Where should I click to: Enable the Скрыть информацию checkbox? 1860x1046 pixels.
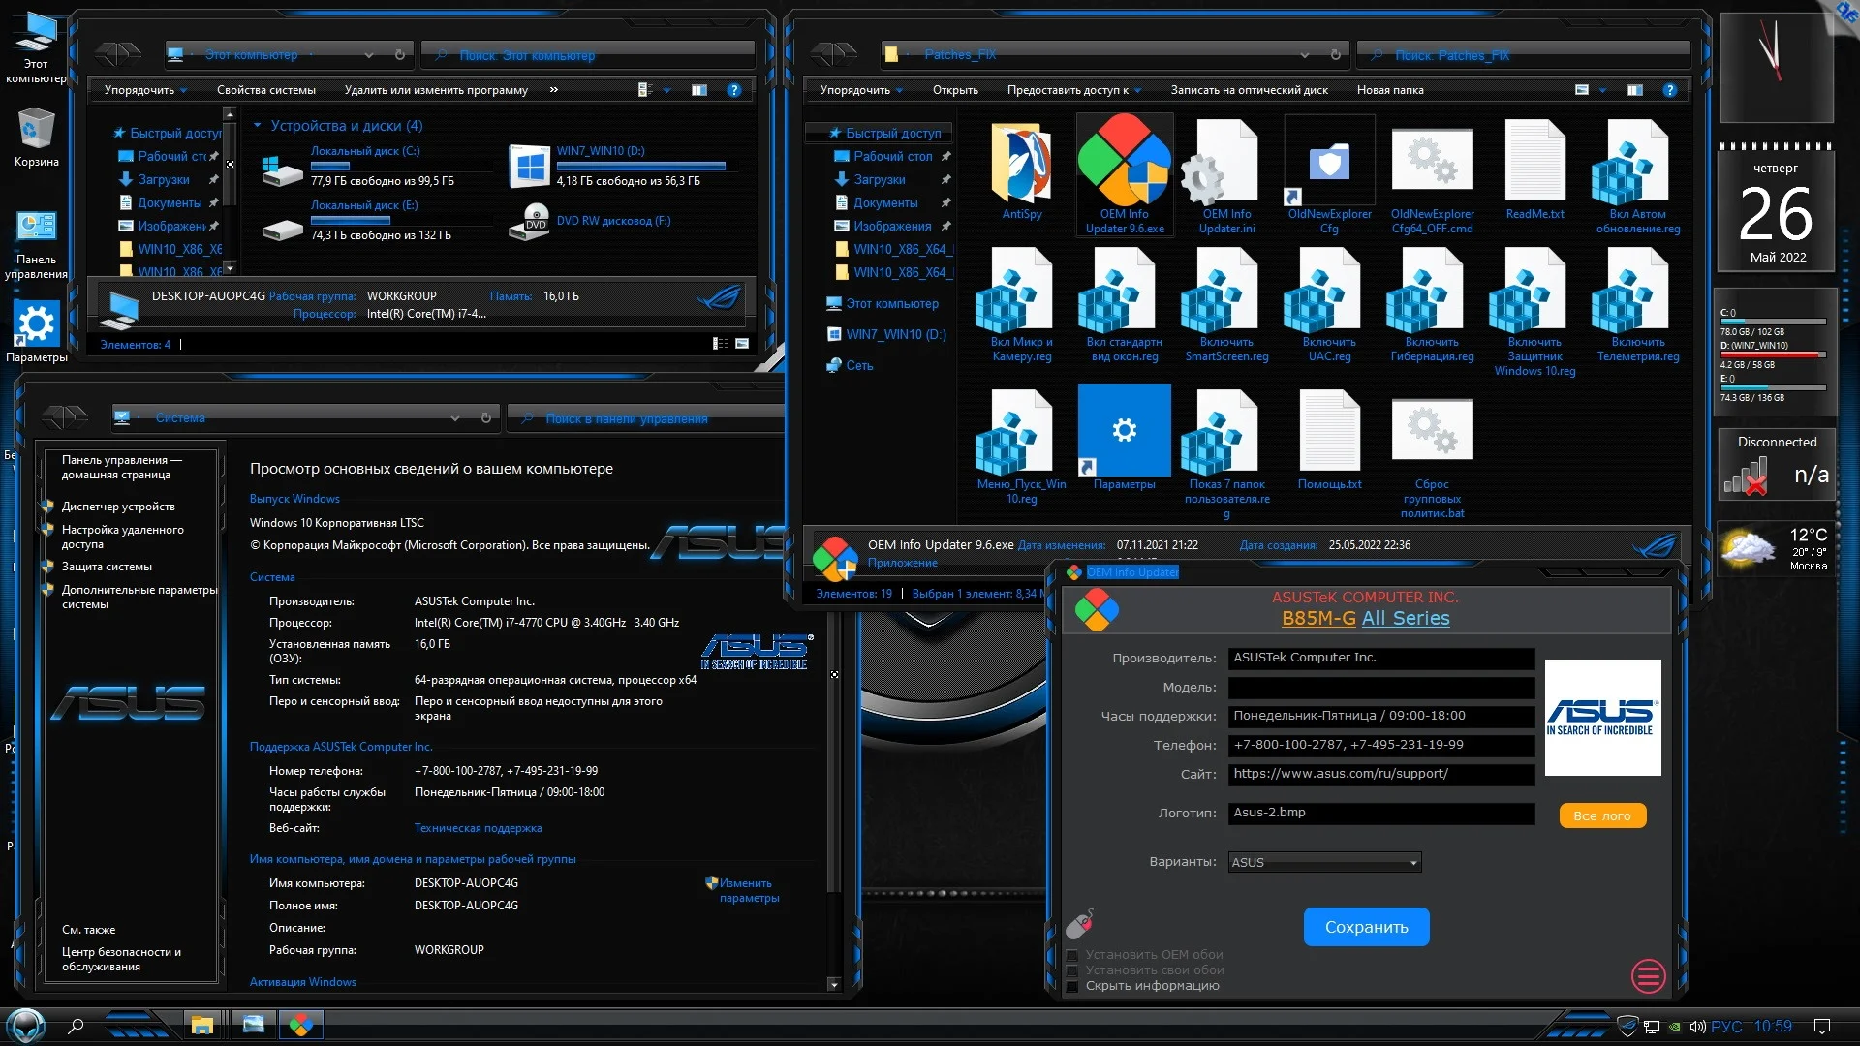1072,986
